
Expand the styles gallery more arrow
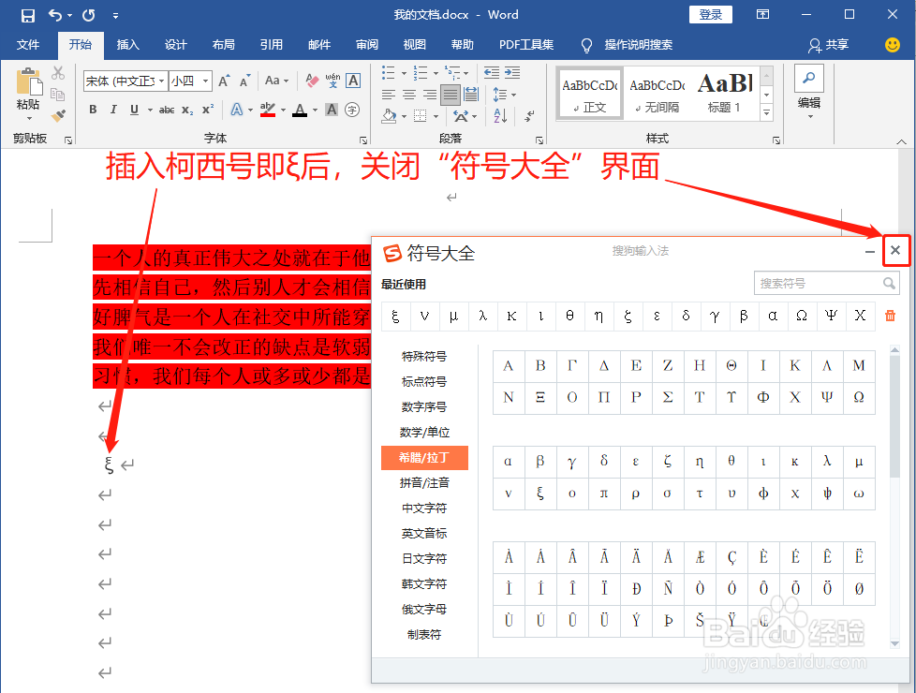coord(767,112)
